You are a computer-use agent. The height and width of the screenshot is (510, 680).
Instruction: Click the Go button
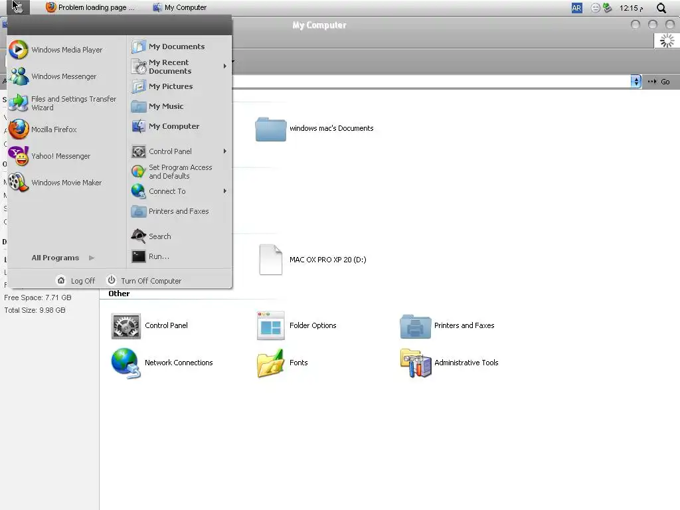[x=659, y=82]
